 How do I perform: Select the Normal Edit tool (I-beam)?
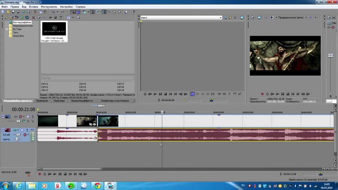[104, 12]
